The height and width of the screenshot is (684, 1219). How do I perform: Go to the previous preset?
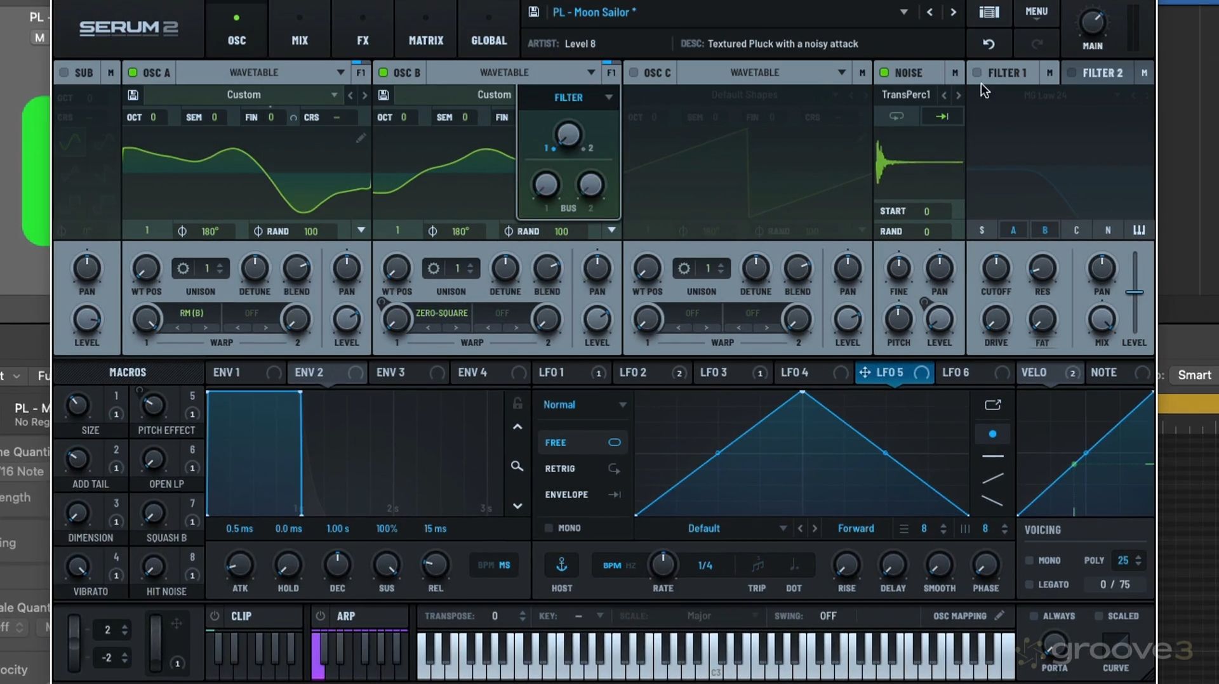point(929,12)
